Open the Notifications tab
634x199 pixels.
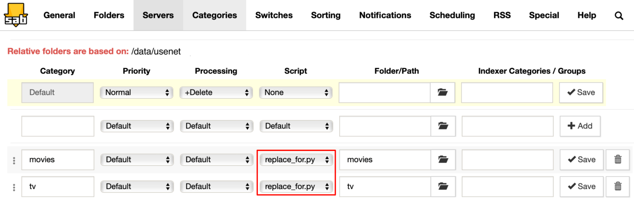(385, 15)
